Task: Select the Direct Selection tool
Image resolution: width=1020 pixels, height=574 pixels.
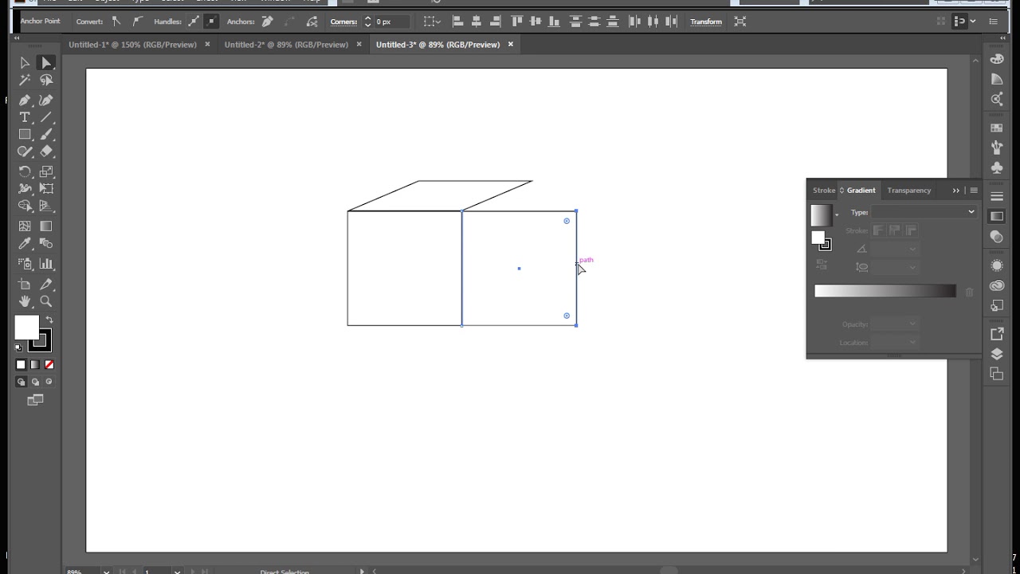Action: click(46, 63)
